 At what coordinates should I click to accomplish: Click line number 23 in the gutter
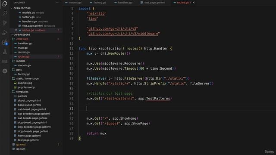pyautogui.click(x=71, y=108)
